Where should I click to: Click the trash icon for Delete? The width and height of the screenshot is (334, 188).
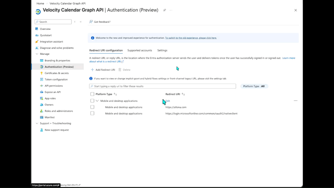[x=120, y=69]
